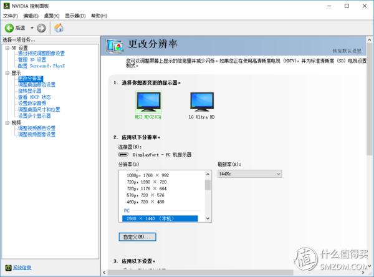Open the 帮助(H) menu

click(99, 16)
